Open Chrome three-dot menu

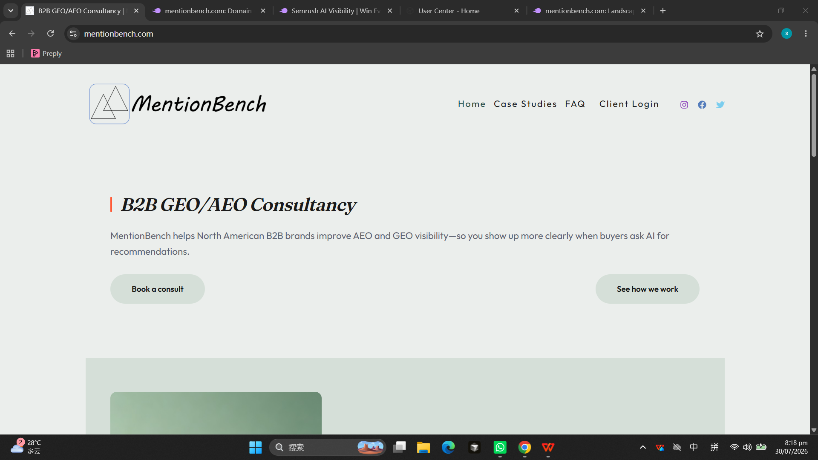pos(806,34)
